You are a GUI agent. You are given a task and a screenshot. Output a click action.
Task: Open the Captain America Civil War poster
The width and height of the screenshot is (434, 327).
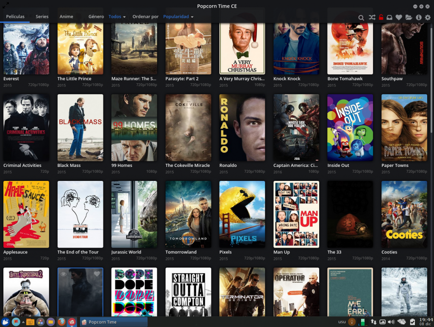(x=296, y=127)
